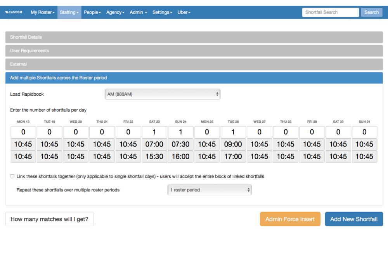Click the SAT 23 shortfall count field
This screenshot has height=265, width=388.
tap(154, 132)
